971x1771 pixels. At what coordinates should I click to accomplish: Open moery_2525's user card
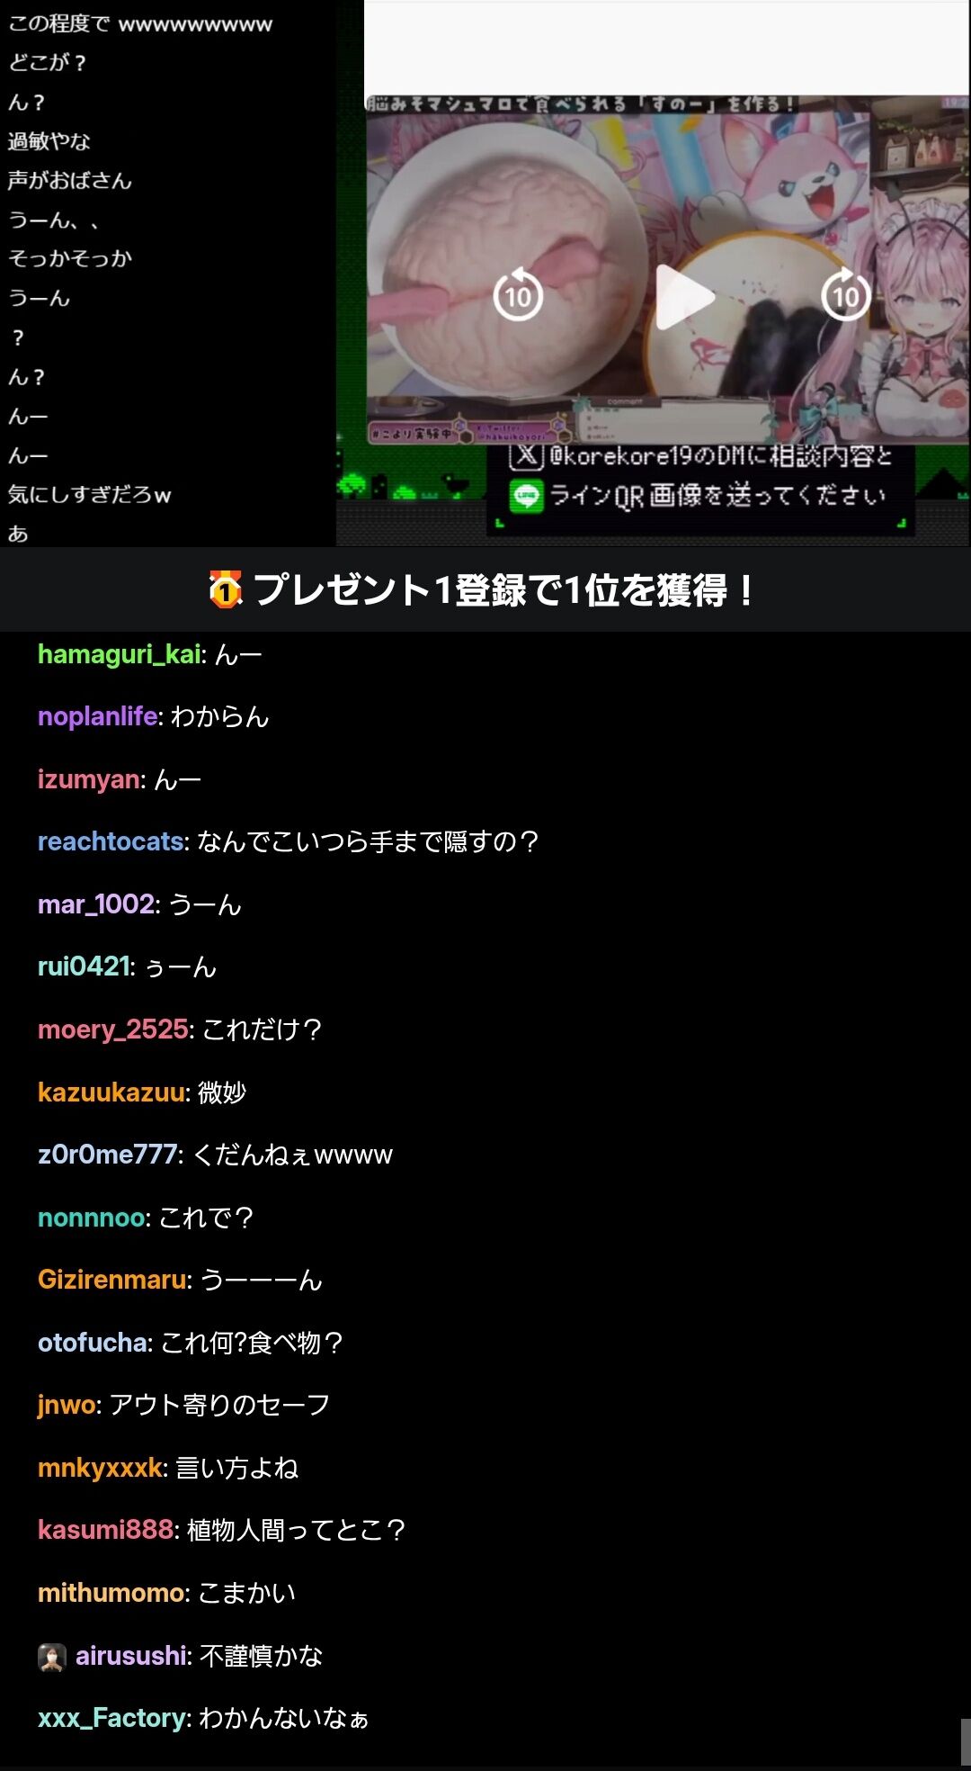(113, 1029)
